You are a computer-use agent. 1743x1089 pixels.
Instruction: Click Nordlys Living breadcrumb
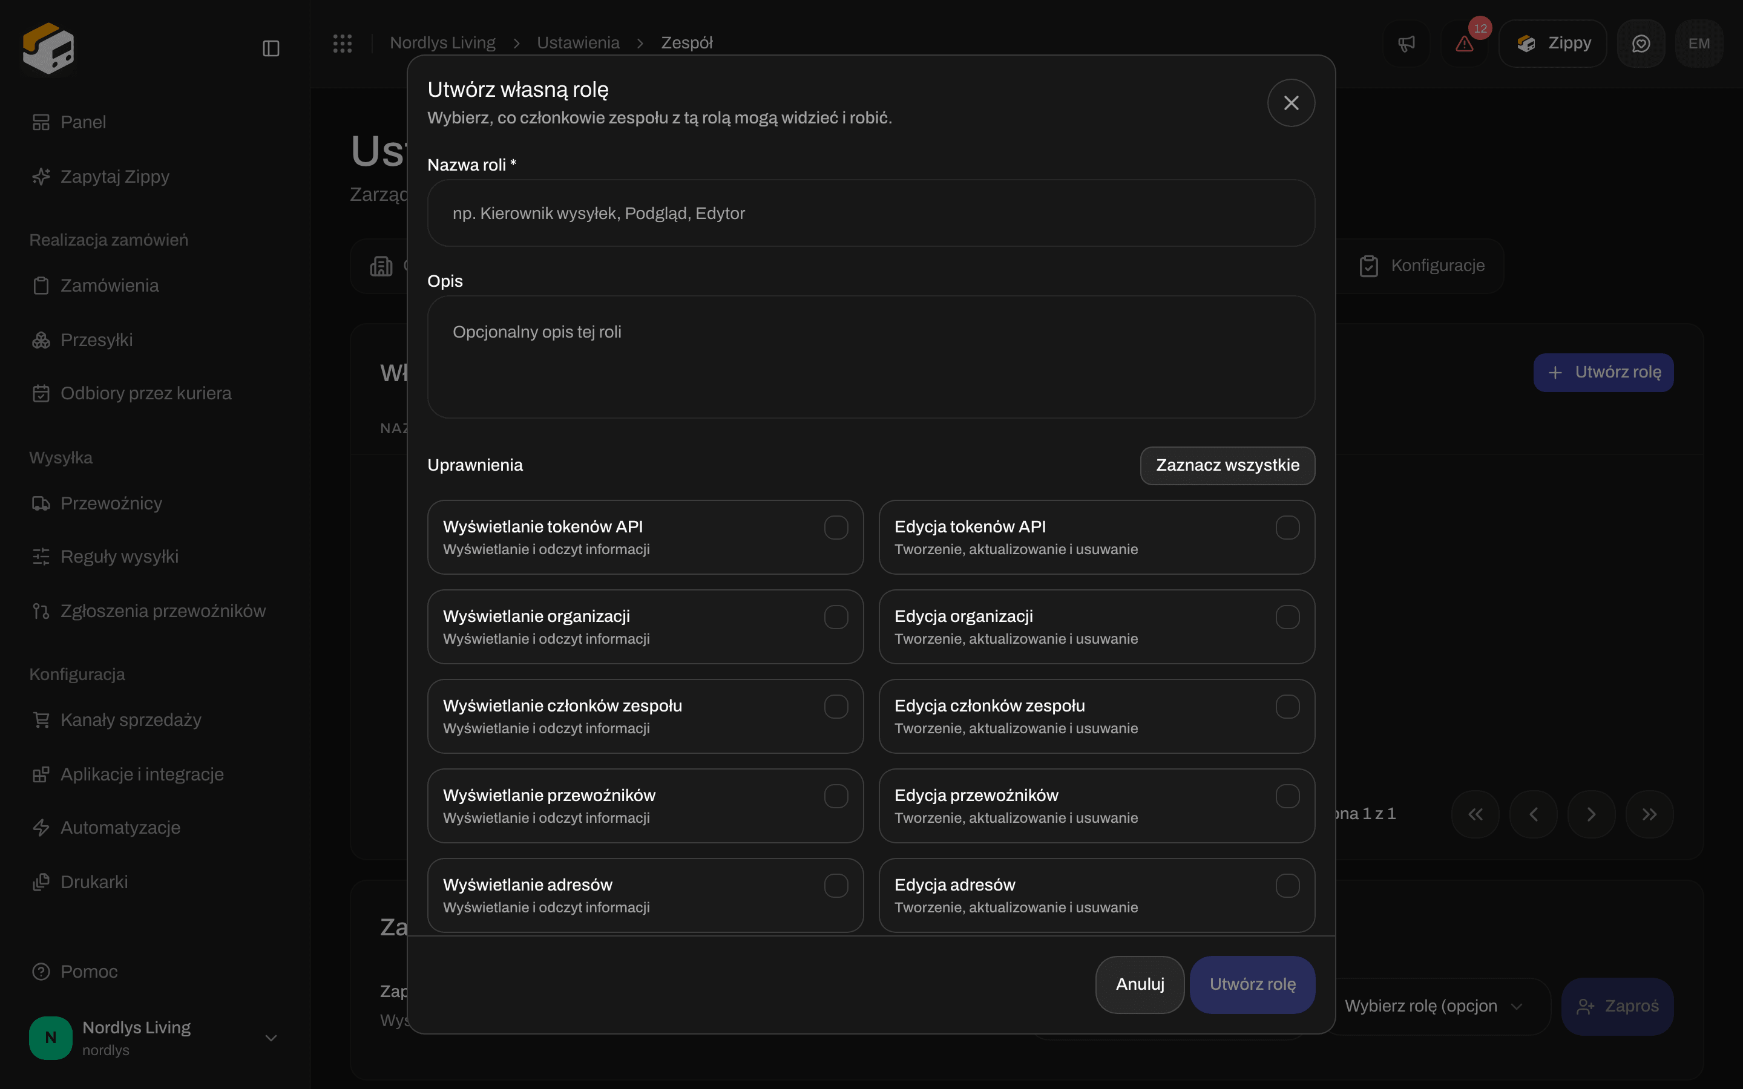point(442,43)
